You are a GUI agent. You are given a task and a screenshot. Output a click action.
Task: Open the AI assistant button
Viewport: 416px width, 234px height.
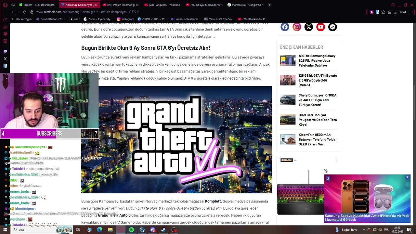[x=403, y=12]
